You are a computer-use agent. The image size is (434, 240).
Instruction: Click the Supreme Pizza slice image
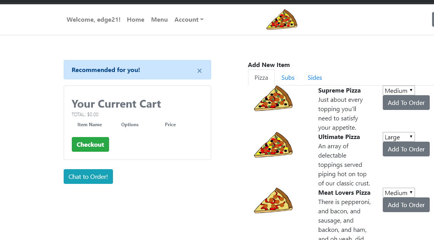tap(273, 98)
